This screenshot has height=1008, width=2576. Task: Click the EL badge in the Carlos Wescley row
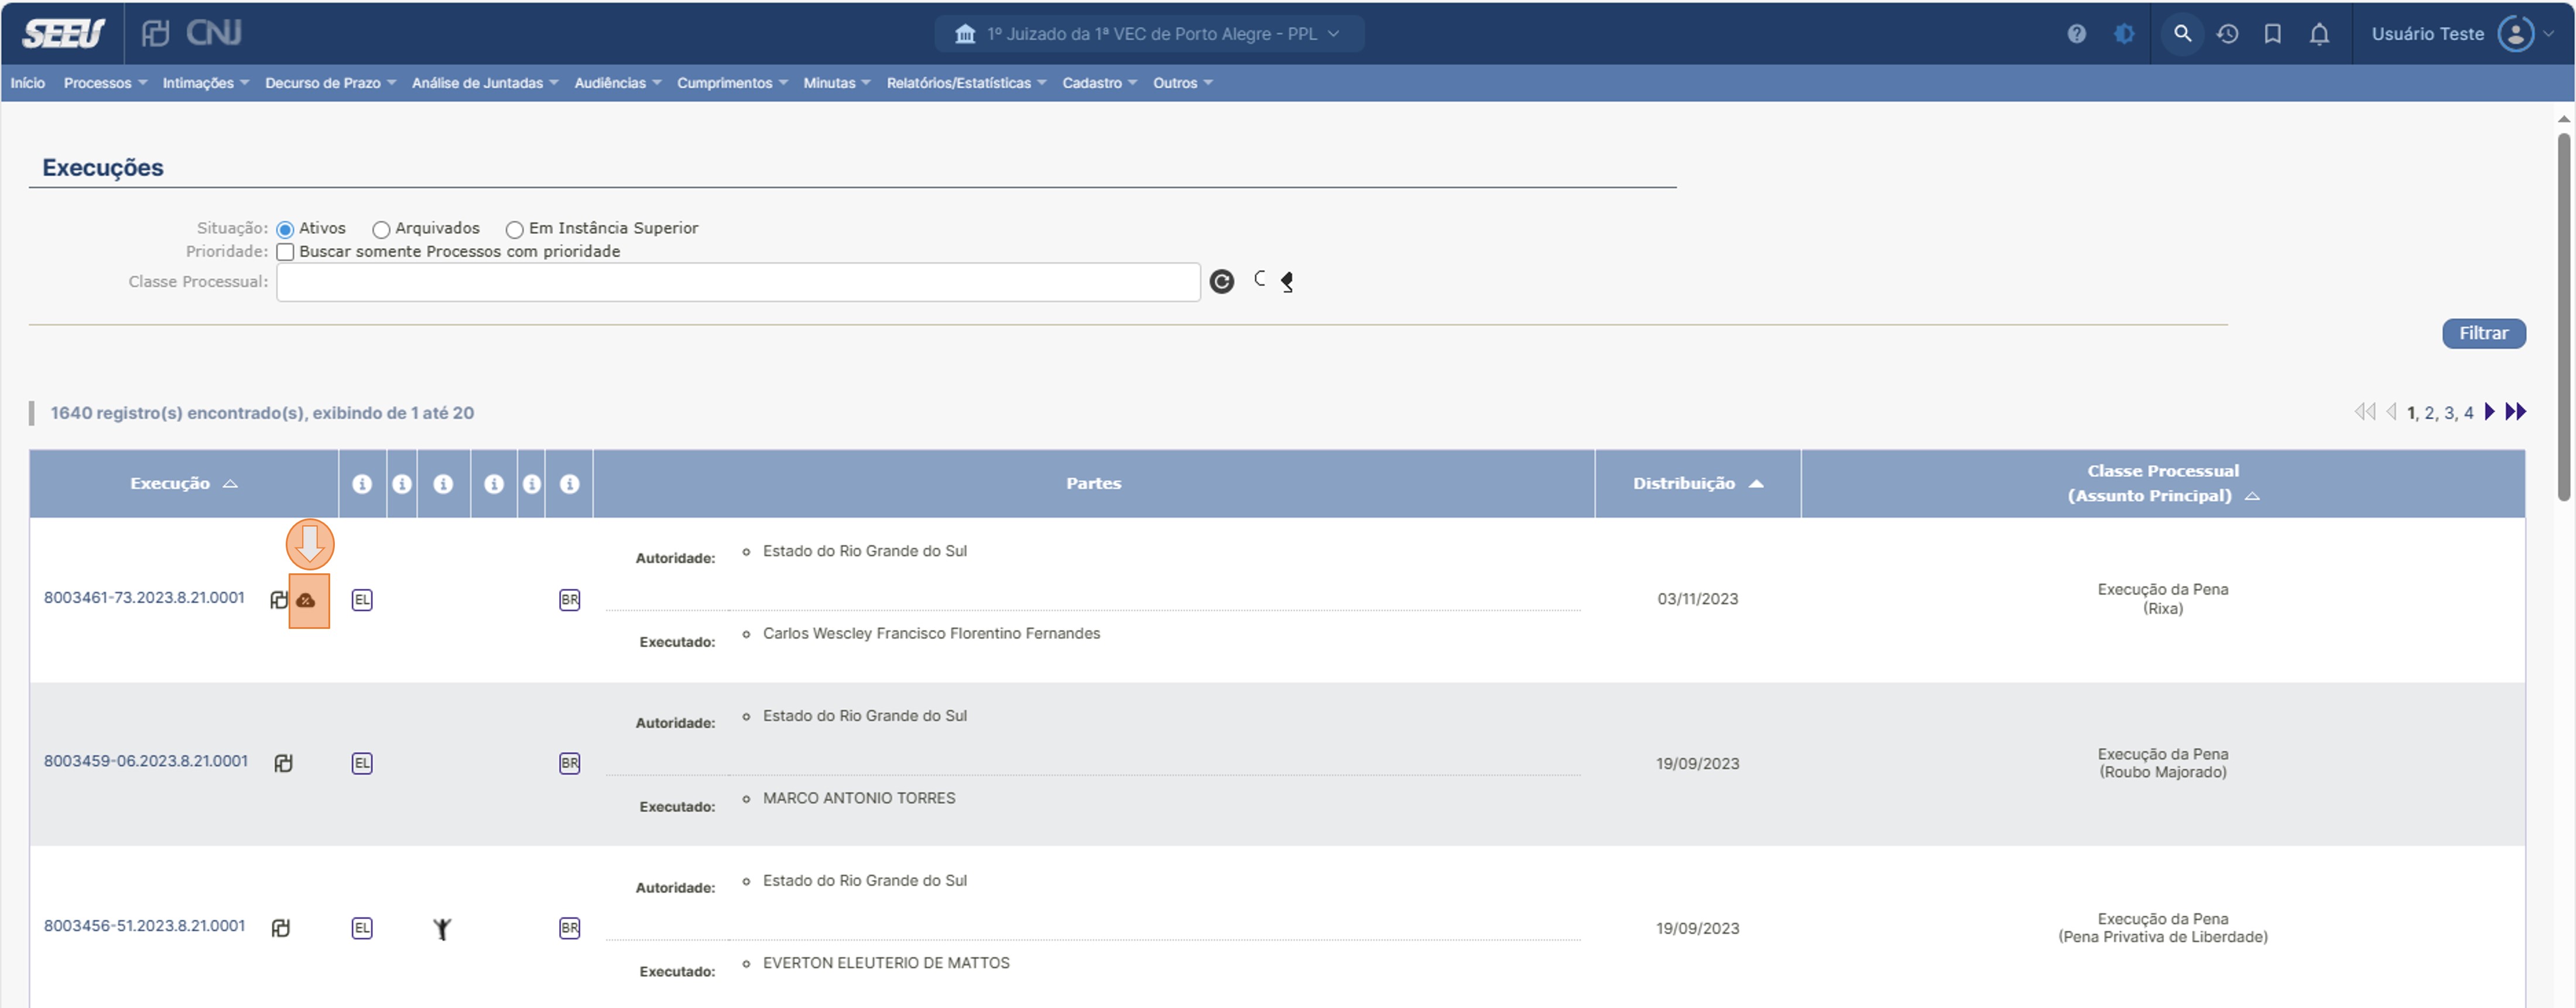pyautogui.click(x=362, y=600)
